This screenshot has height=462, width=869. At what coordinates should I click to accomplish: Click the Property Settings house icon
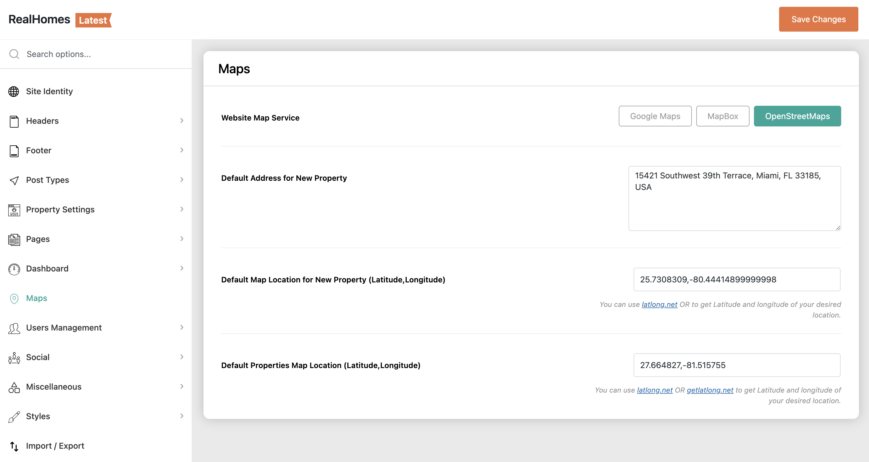tap(14, 210)
